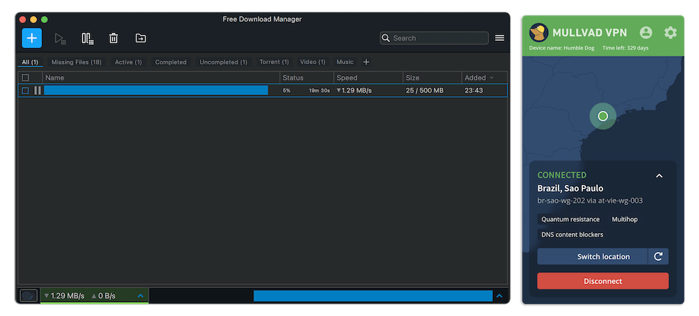Viewport: 699px width, 316px height.
Task: Click the 19m 30s remaining time
Action: point(319,91)
